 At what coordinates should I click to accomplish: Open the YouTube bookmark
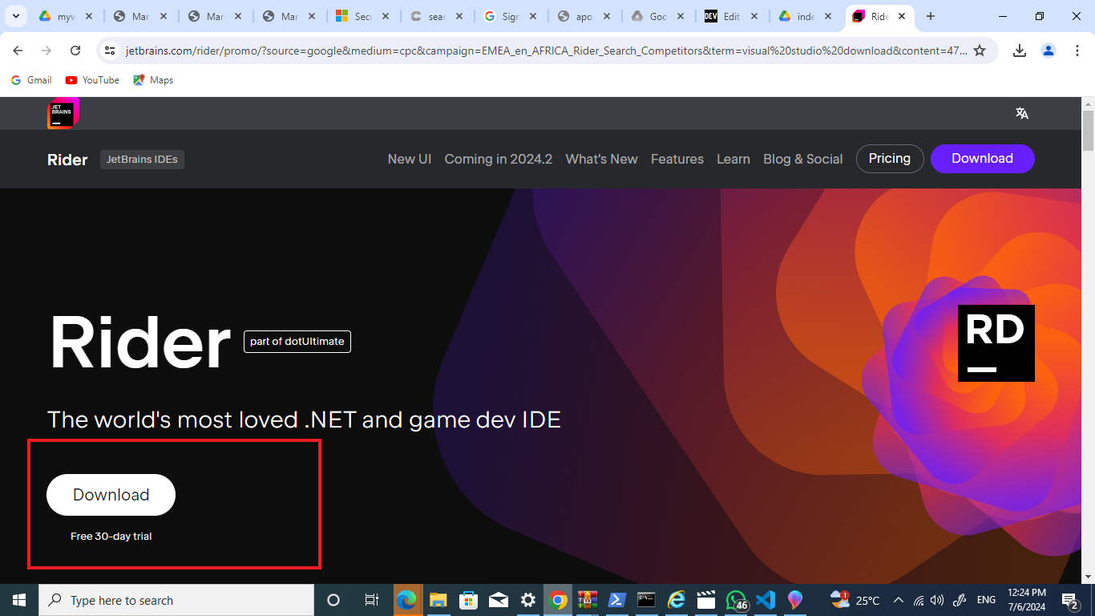coord(92,80)
